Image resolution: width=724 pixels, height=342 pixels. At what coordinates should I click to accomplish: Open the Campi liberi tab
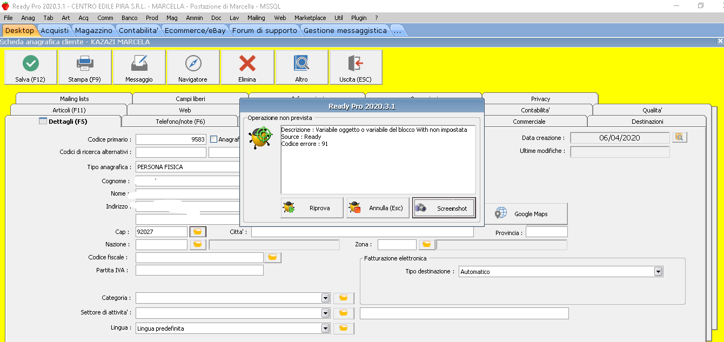190,99
